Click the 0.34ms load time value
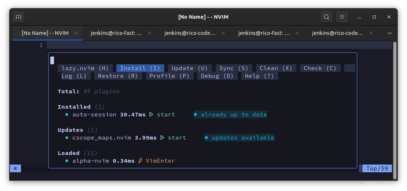This screenshot has width=407, height=191. [x=123, y=161]
